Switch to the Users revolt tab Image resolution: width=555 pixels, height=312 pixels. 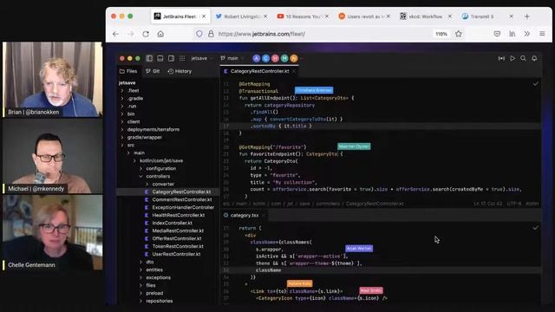pos(364,16)
